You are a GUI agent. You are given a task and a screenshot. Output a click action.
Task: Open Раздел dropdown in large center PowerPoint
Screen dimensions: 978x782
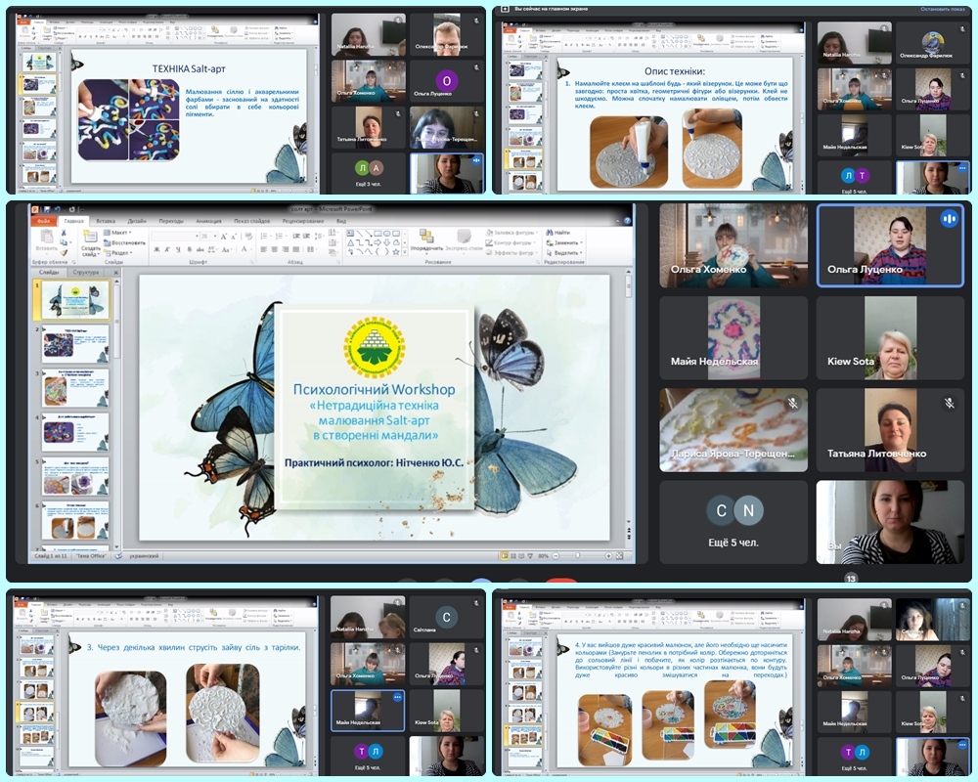[118, 252]
